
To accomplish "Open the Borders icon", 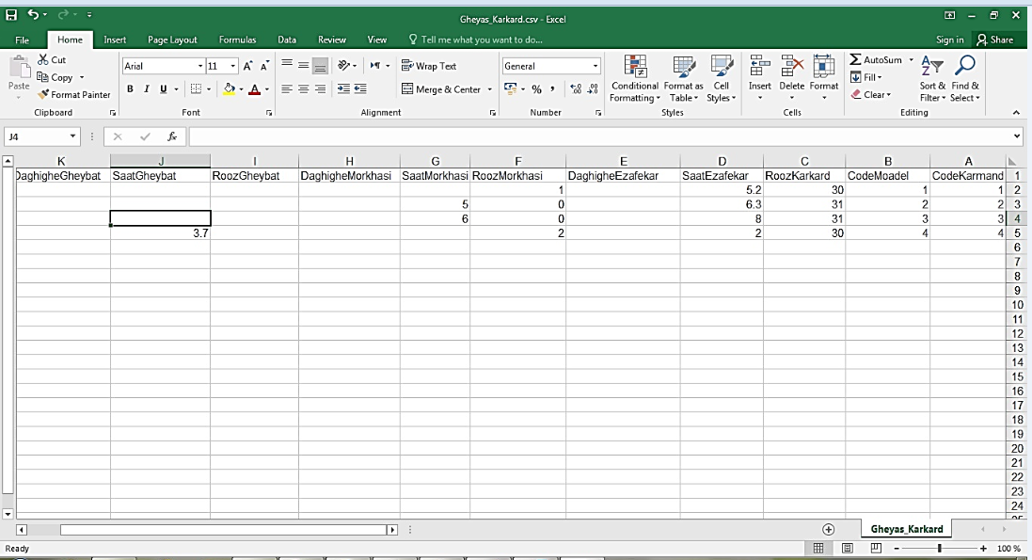I will point(196,88).
